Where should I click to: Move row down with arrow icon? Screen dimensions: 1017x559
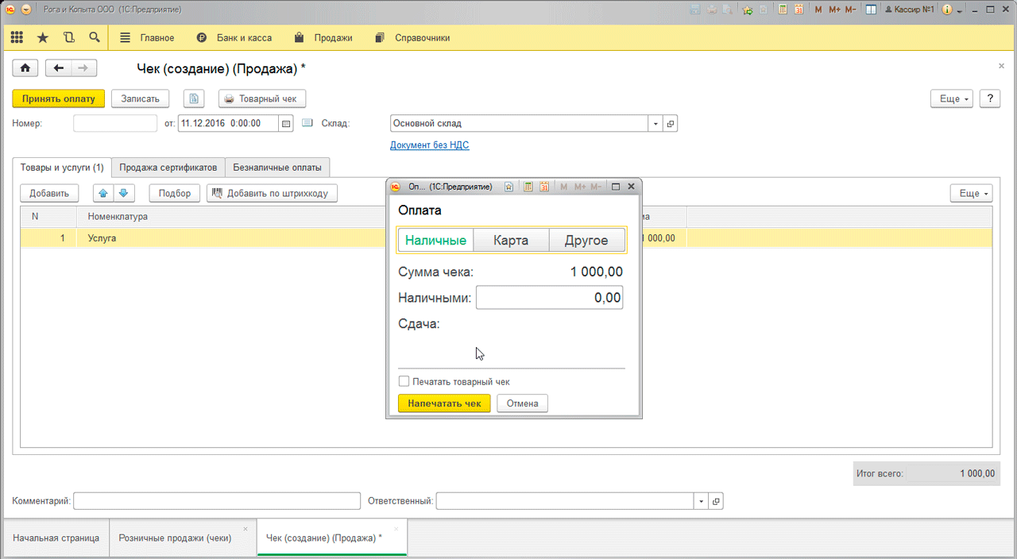[125, 193]
